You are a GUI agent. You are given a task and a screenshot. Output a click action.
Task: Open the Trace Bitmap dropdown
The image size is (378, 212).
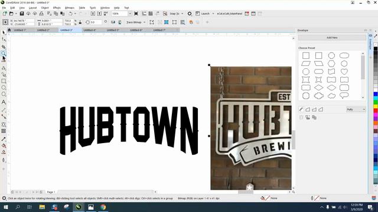click(x=144, y=22)
